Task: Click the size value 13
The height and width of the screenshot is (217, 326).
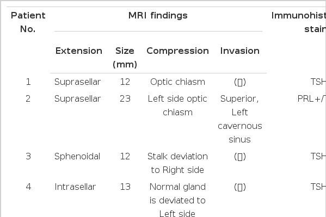Action: pyautogui.click(x=125, y=187)
